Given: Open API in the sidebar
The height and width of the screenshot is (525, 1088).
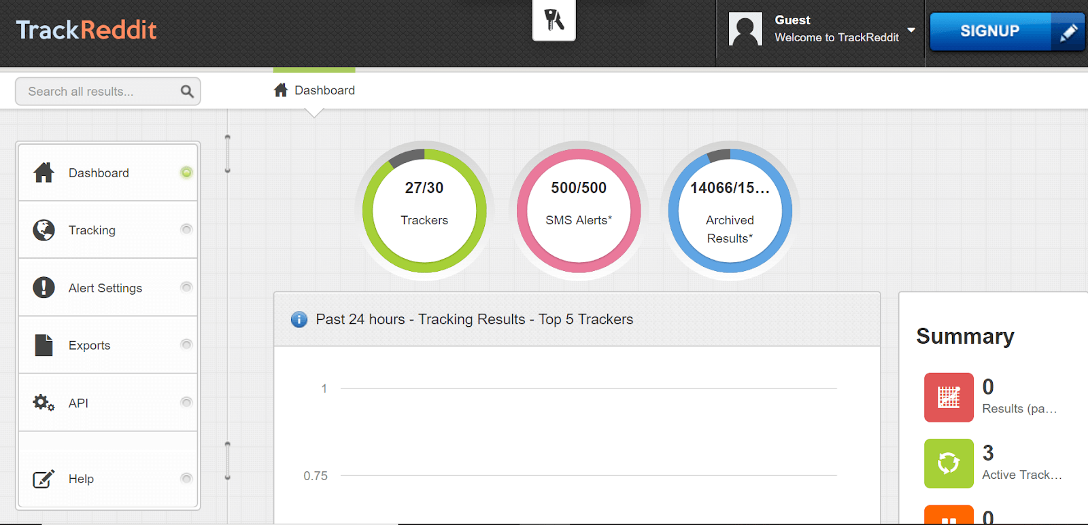Looking at the screenshot, I should pos(108,403).
